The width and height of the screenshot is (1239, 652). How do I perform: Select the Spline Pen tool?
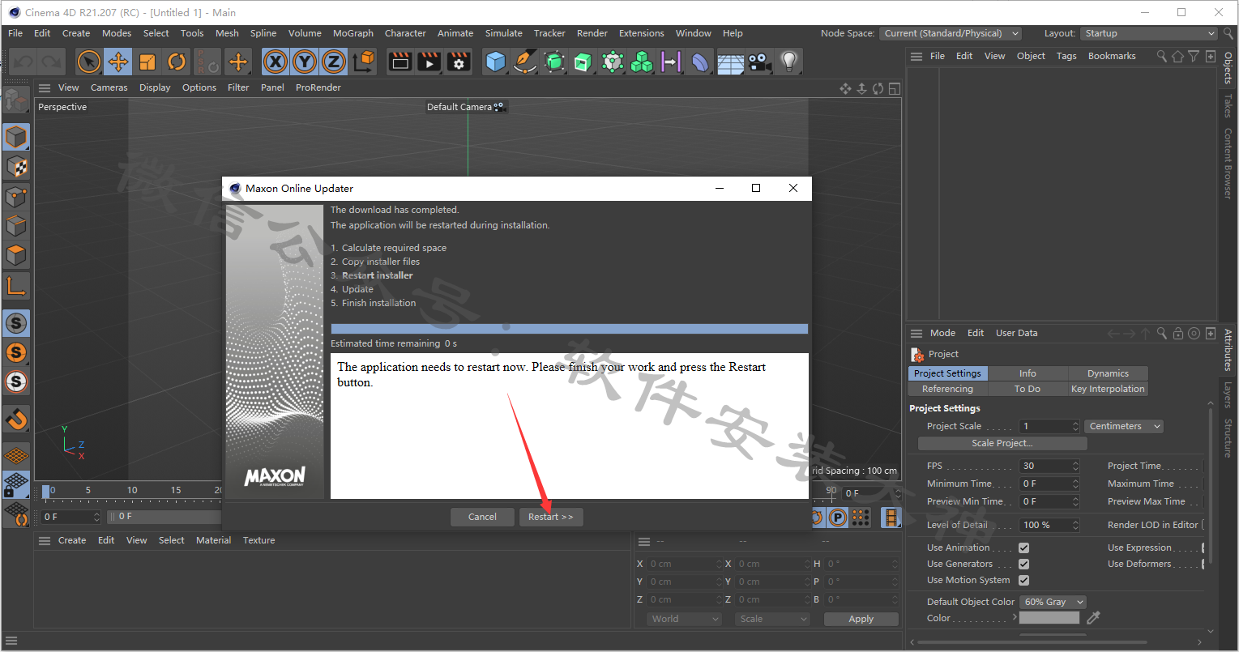point(525,62)
